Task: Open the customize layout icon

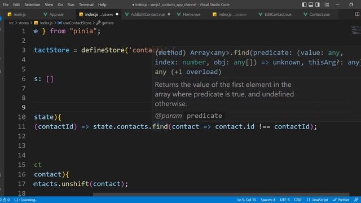Action: click(x=327, y=5)
